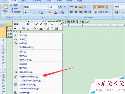Image resolution: width=125 pixels, height=94 pixels.
Task: Center text horizontally in the ribbon
Action: pos(76,12)
